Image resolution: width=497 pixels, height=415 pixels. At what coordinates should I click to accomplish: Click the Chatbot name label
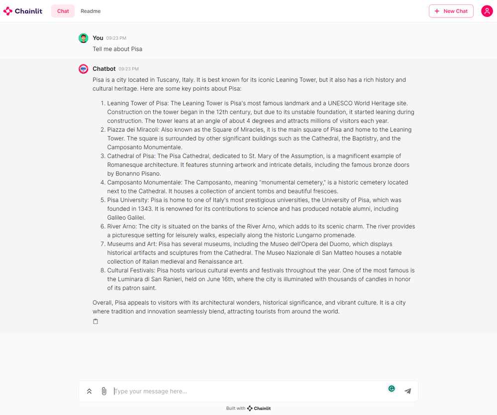click(x=104, y=69)
